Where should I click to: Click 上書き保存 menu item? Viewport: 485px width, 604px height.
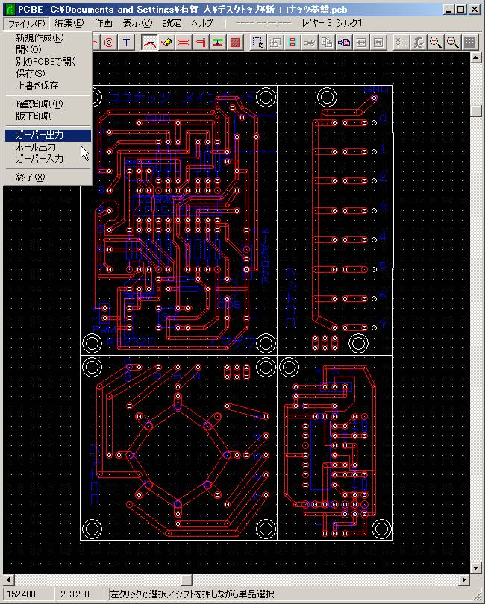(37, 86)
